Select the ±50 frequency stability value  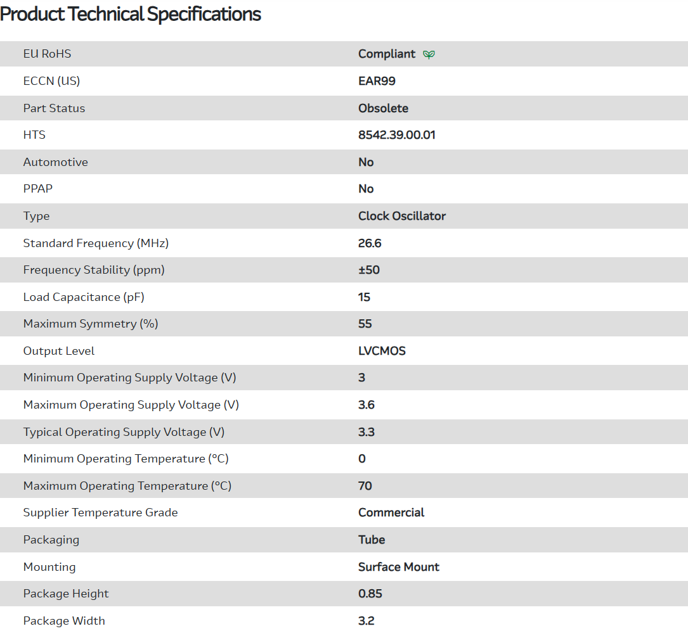pos(368,270)
